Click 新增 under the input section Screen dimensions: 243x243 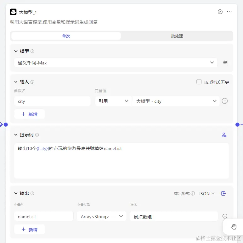30,114
